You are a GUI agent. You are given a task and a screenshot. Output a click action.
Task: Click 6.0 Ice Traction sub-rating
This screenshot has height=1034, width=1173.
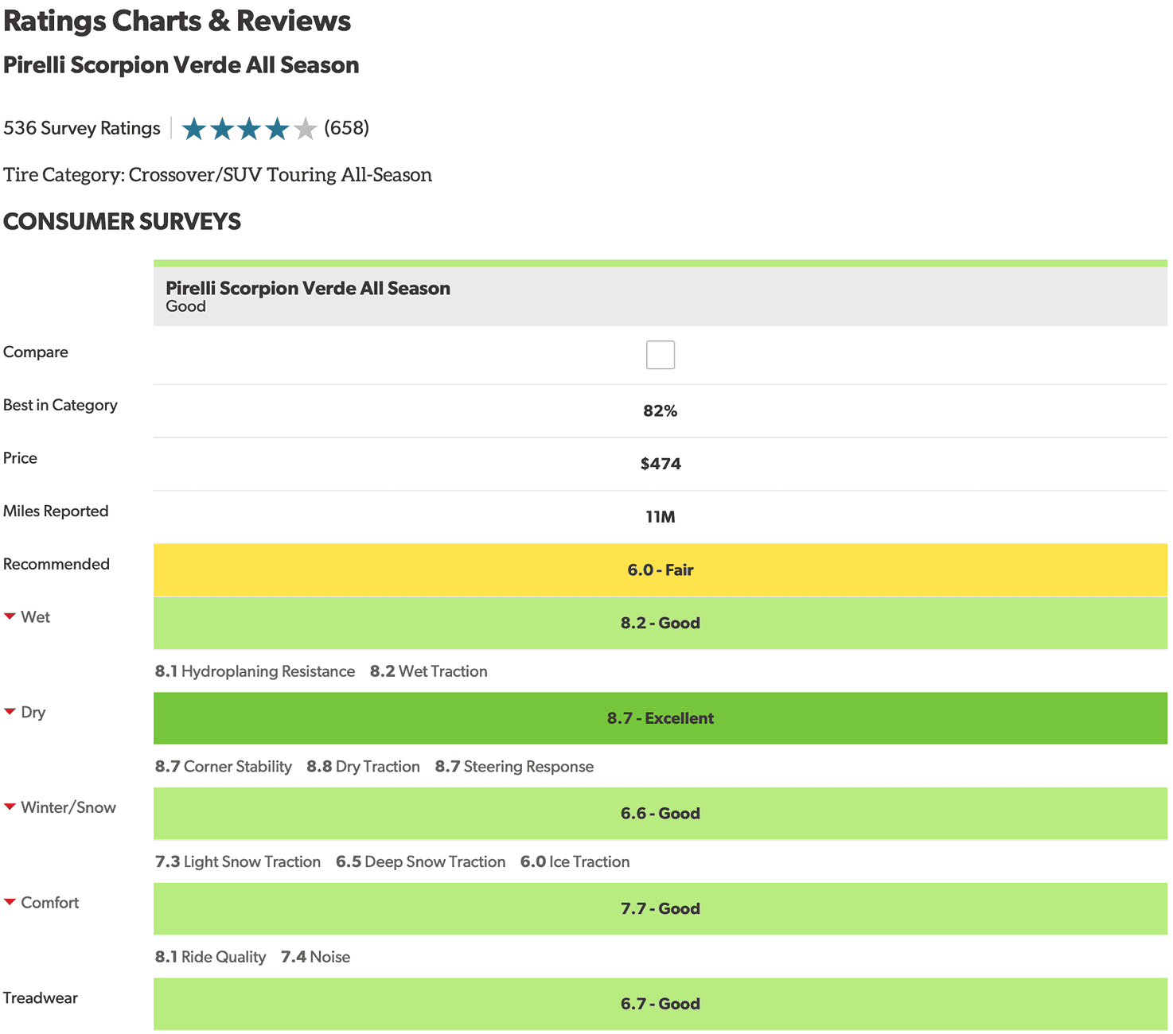click(575, 862)
